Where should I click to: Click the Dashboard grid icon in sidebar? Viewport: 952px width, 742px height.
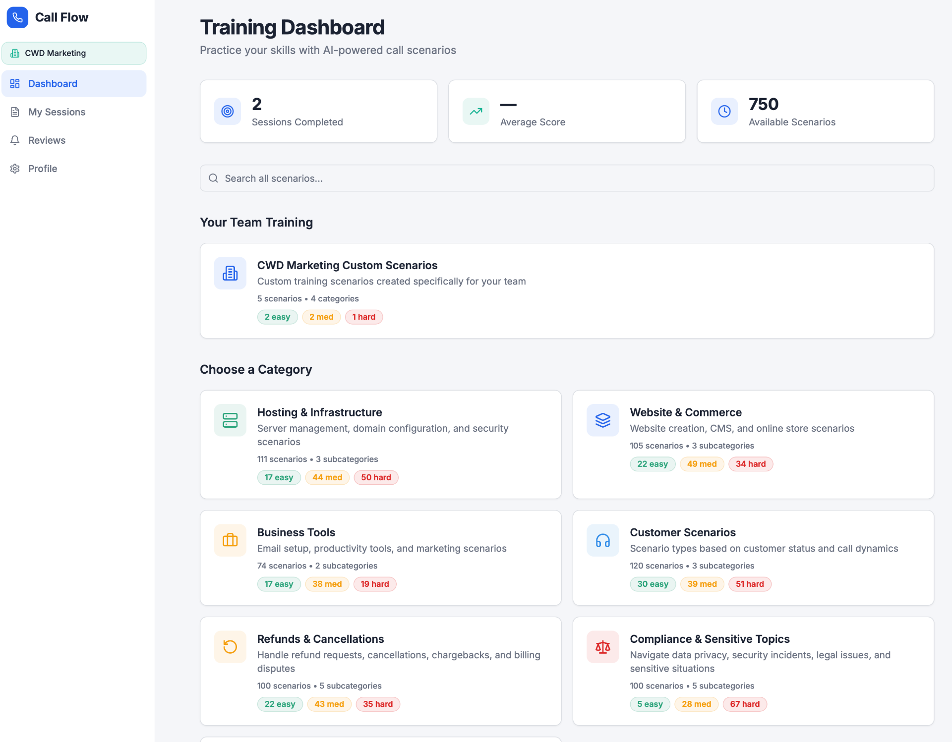(x=15, y=84)
